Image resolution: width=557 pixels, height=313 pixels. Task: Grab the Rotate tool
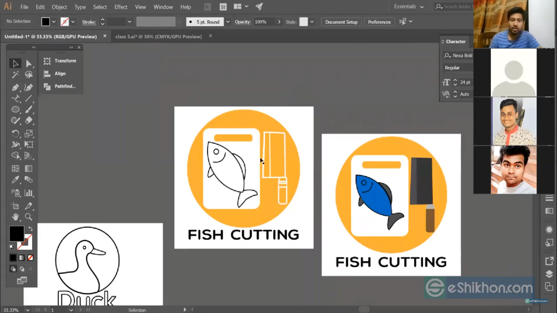(15, 133)
